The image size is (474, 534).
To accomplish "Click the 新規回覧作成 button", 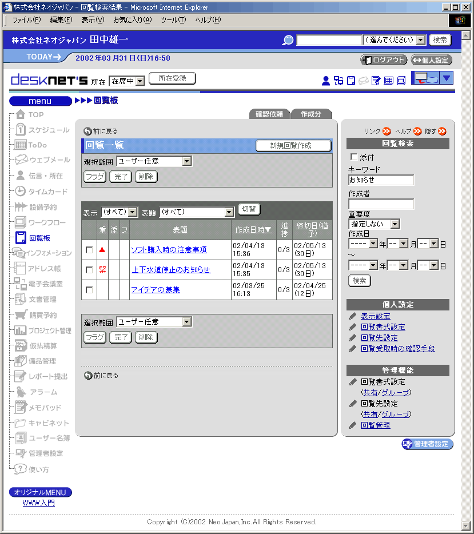I will 293,146.
